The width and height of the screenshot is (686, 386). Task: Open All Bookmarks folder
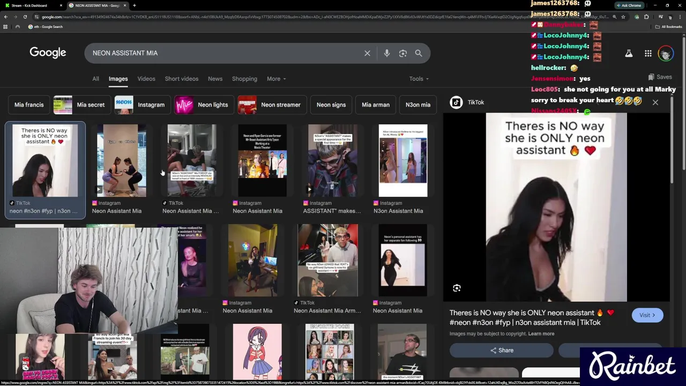pyautogui.click(x=670, y=27)
